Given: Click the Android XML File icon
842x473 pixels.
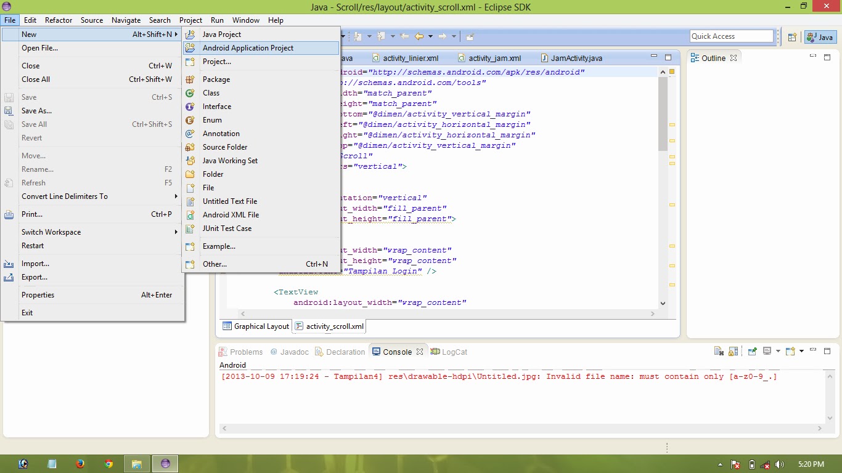Looking at the screenshot, I should click(190, 215).
